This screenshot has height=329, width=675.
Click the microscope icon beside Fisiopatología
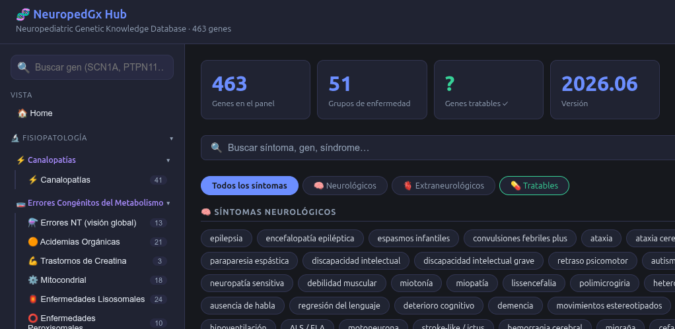point(15,138)
